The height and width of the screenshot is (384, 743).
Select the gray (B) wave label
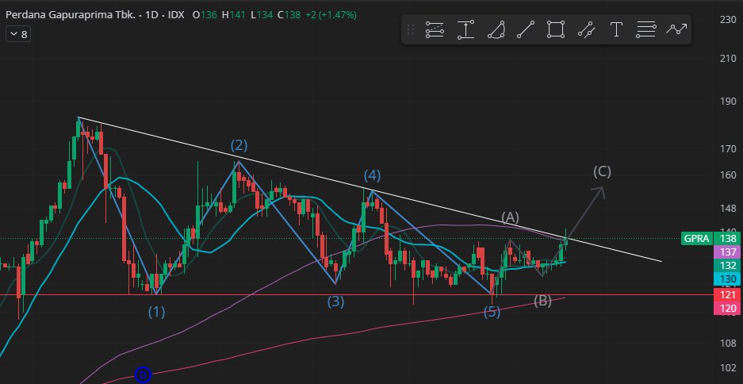542,301
